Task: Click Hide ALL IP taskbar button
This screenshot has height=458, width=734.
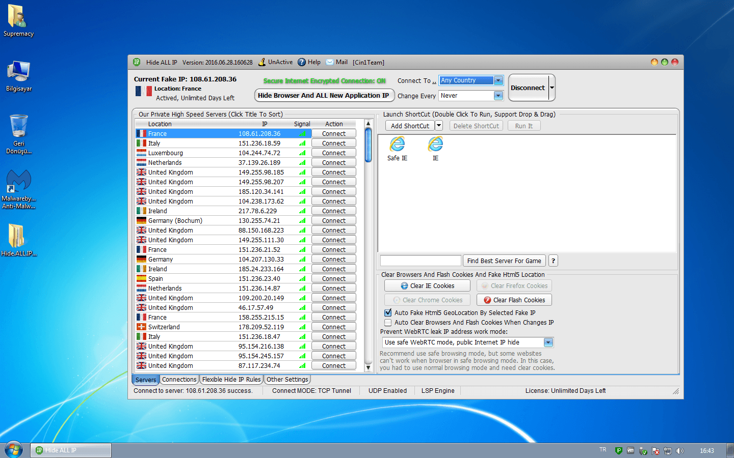Action: click(x=71, y=450)
